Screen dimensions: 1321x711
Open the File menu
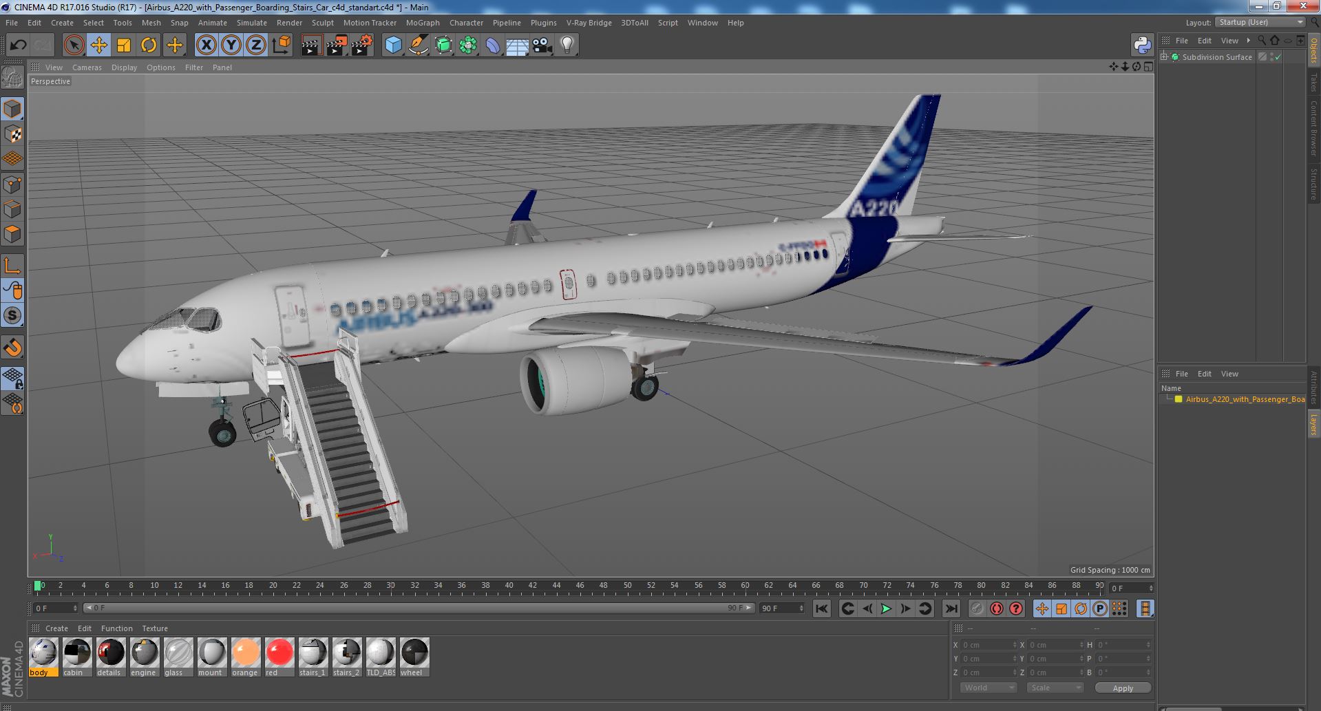click(x=12, y=23)
